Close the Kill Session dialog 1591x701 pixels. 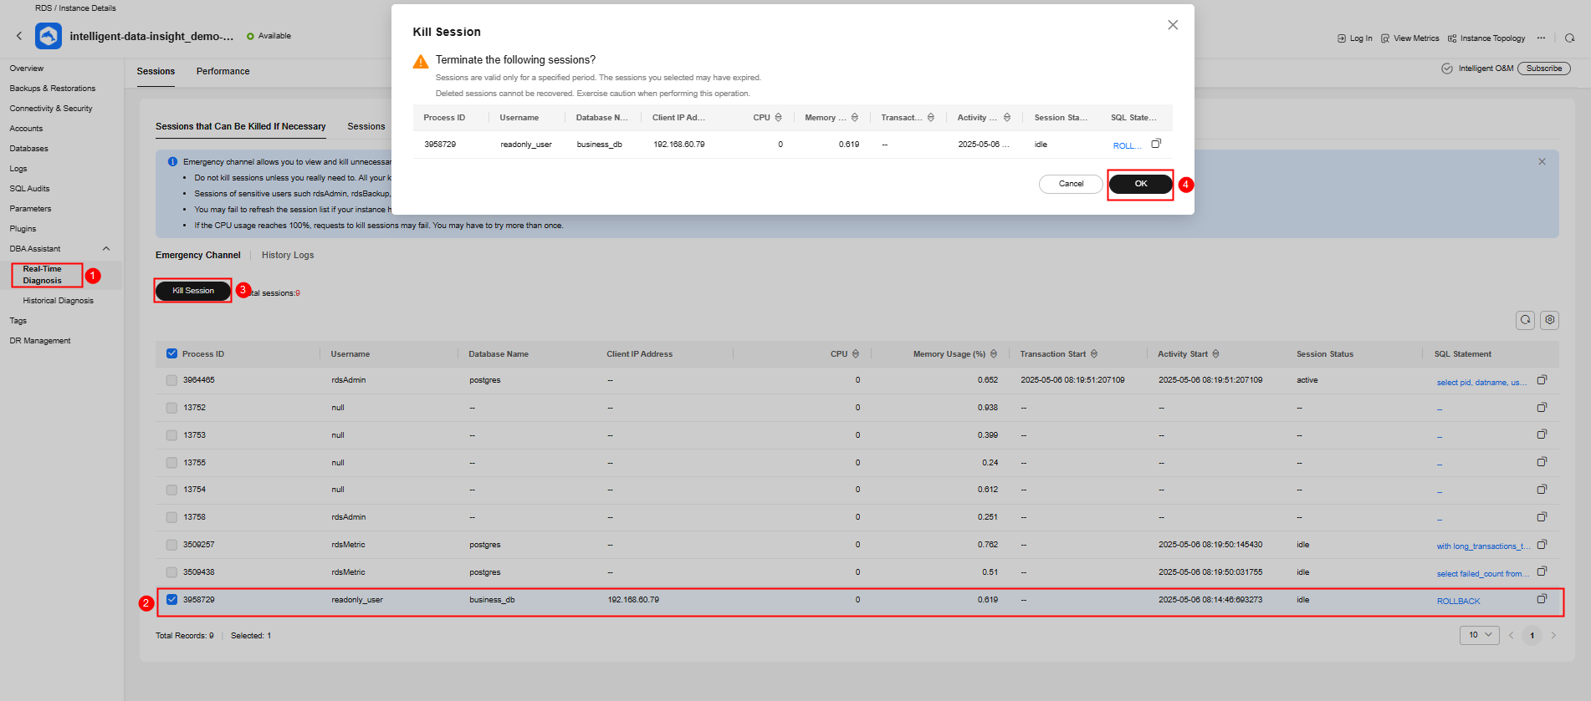tap(1173, 25)
